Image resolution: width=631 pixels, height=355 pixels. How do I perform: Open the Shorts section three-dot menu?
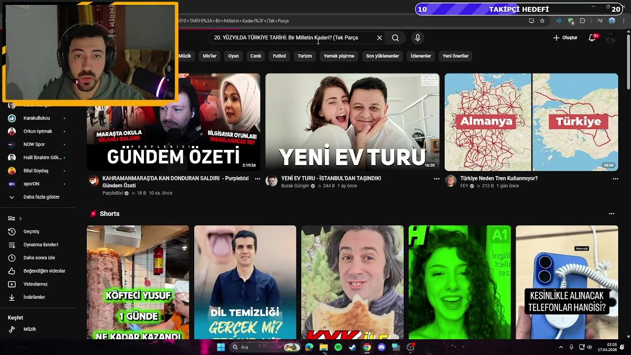click(611, 214)
